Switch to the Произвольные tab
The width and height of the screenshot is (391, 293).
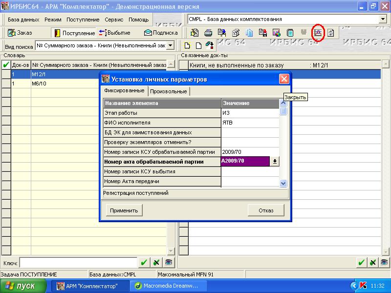point(168,91)
